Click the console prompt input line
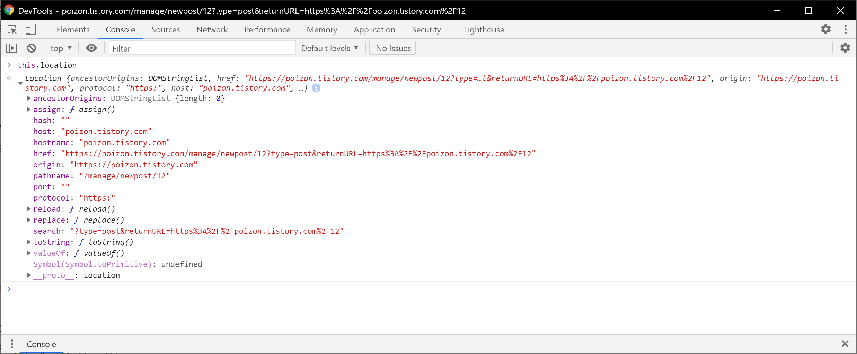The width and height of the screenshot is (857, 354). coord(433,289)
